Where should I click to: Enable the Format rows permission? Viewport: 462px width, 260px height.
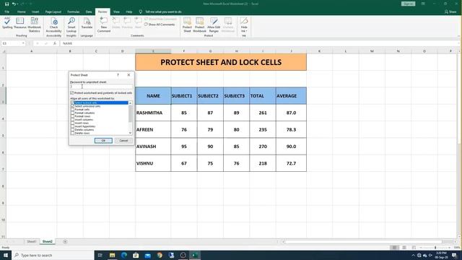pyautogui.click(x=72, y=116)
